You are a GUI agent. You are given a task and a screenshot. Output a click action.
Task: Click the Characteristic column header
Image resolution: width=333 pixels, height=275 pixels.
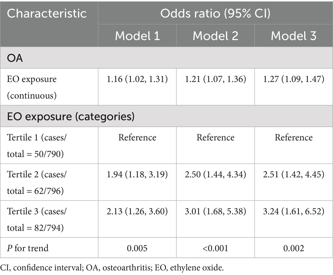coord(47,14)
